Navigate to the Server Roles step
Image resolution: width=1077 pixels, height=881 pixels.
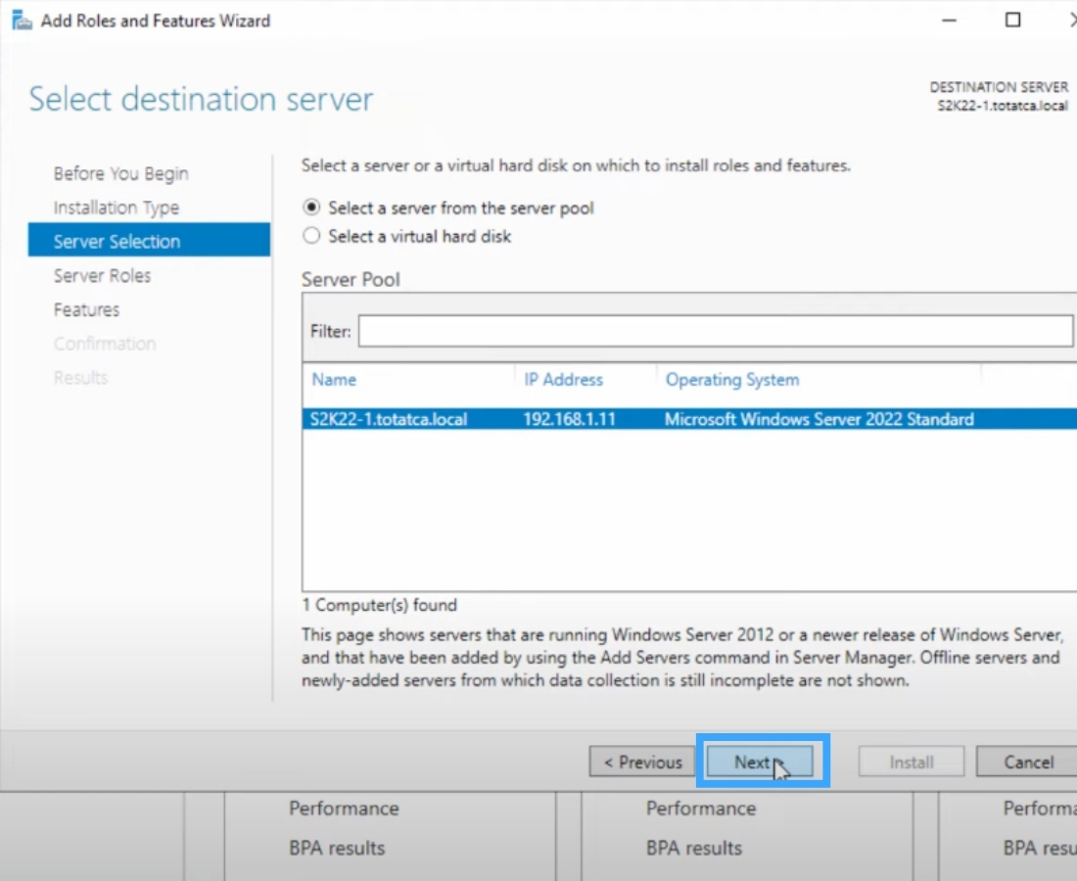coord(102,275)
